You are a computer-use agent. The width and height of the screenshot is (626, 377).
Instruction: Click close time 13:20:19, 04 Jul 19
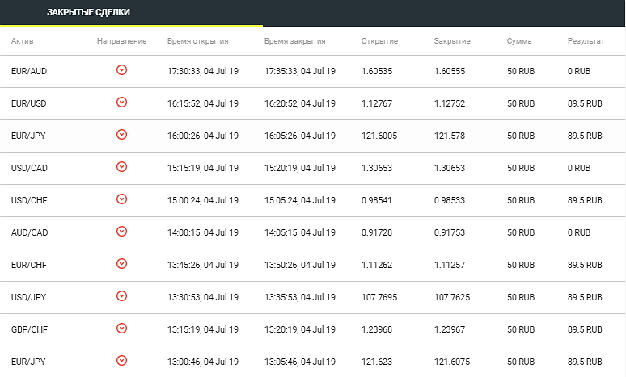coord(300,329)
